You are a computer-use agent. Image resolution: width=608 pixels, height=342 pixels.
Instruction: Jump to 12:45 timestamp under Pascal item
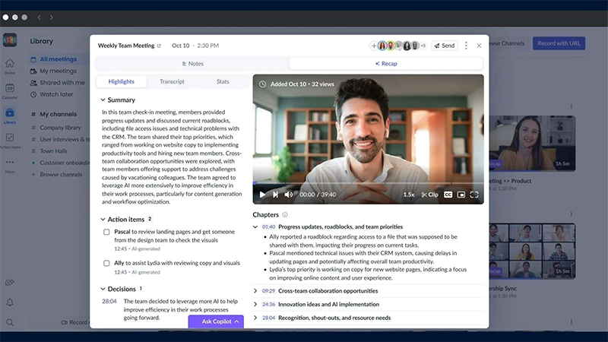pyautogui.click(x=121, y=249)
